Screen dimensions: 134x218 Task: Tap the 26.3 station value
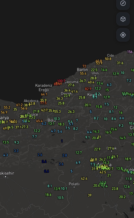coord(71,111)
